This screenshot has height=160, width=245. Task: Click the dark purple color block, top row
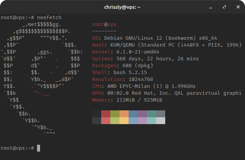[x=142, y=114]
